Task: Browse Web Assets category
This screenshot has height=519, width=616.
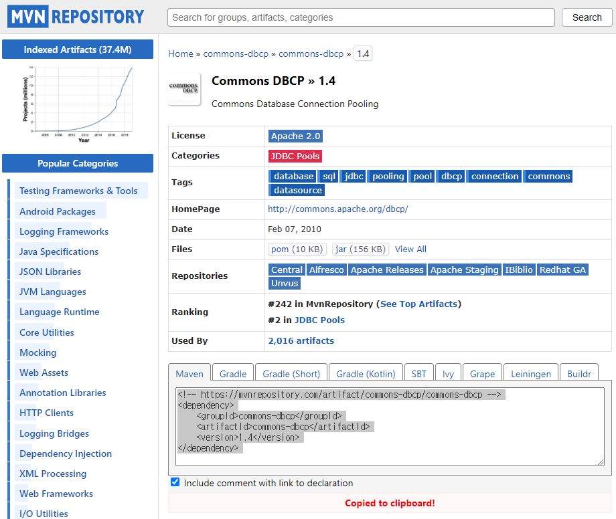Action: click(44, 373)
